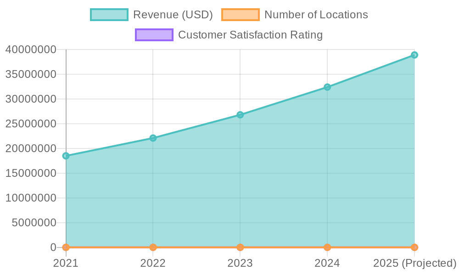Toggle the Number of Locations legend swatch
Viewport: 459px width, 275px height.
pos(241,15)
